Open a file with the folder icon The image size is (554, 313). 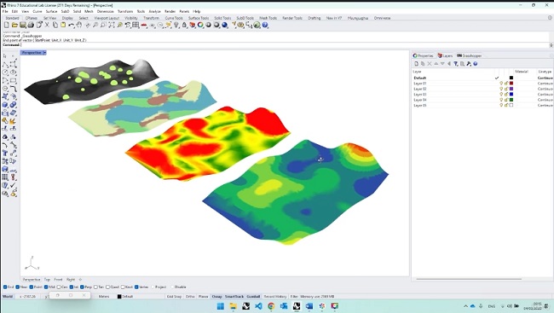pyautogui.click(x=14, y=25)
